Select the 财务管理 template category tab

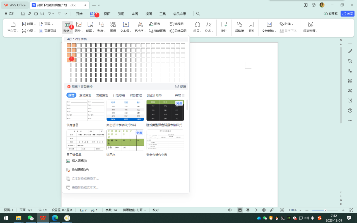coord(136,95)
